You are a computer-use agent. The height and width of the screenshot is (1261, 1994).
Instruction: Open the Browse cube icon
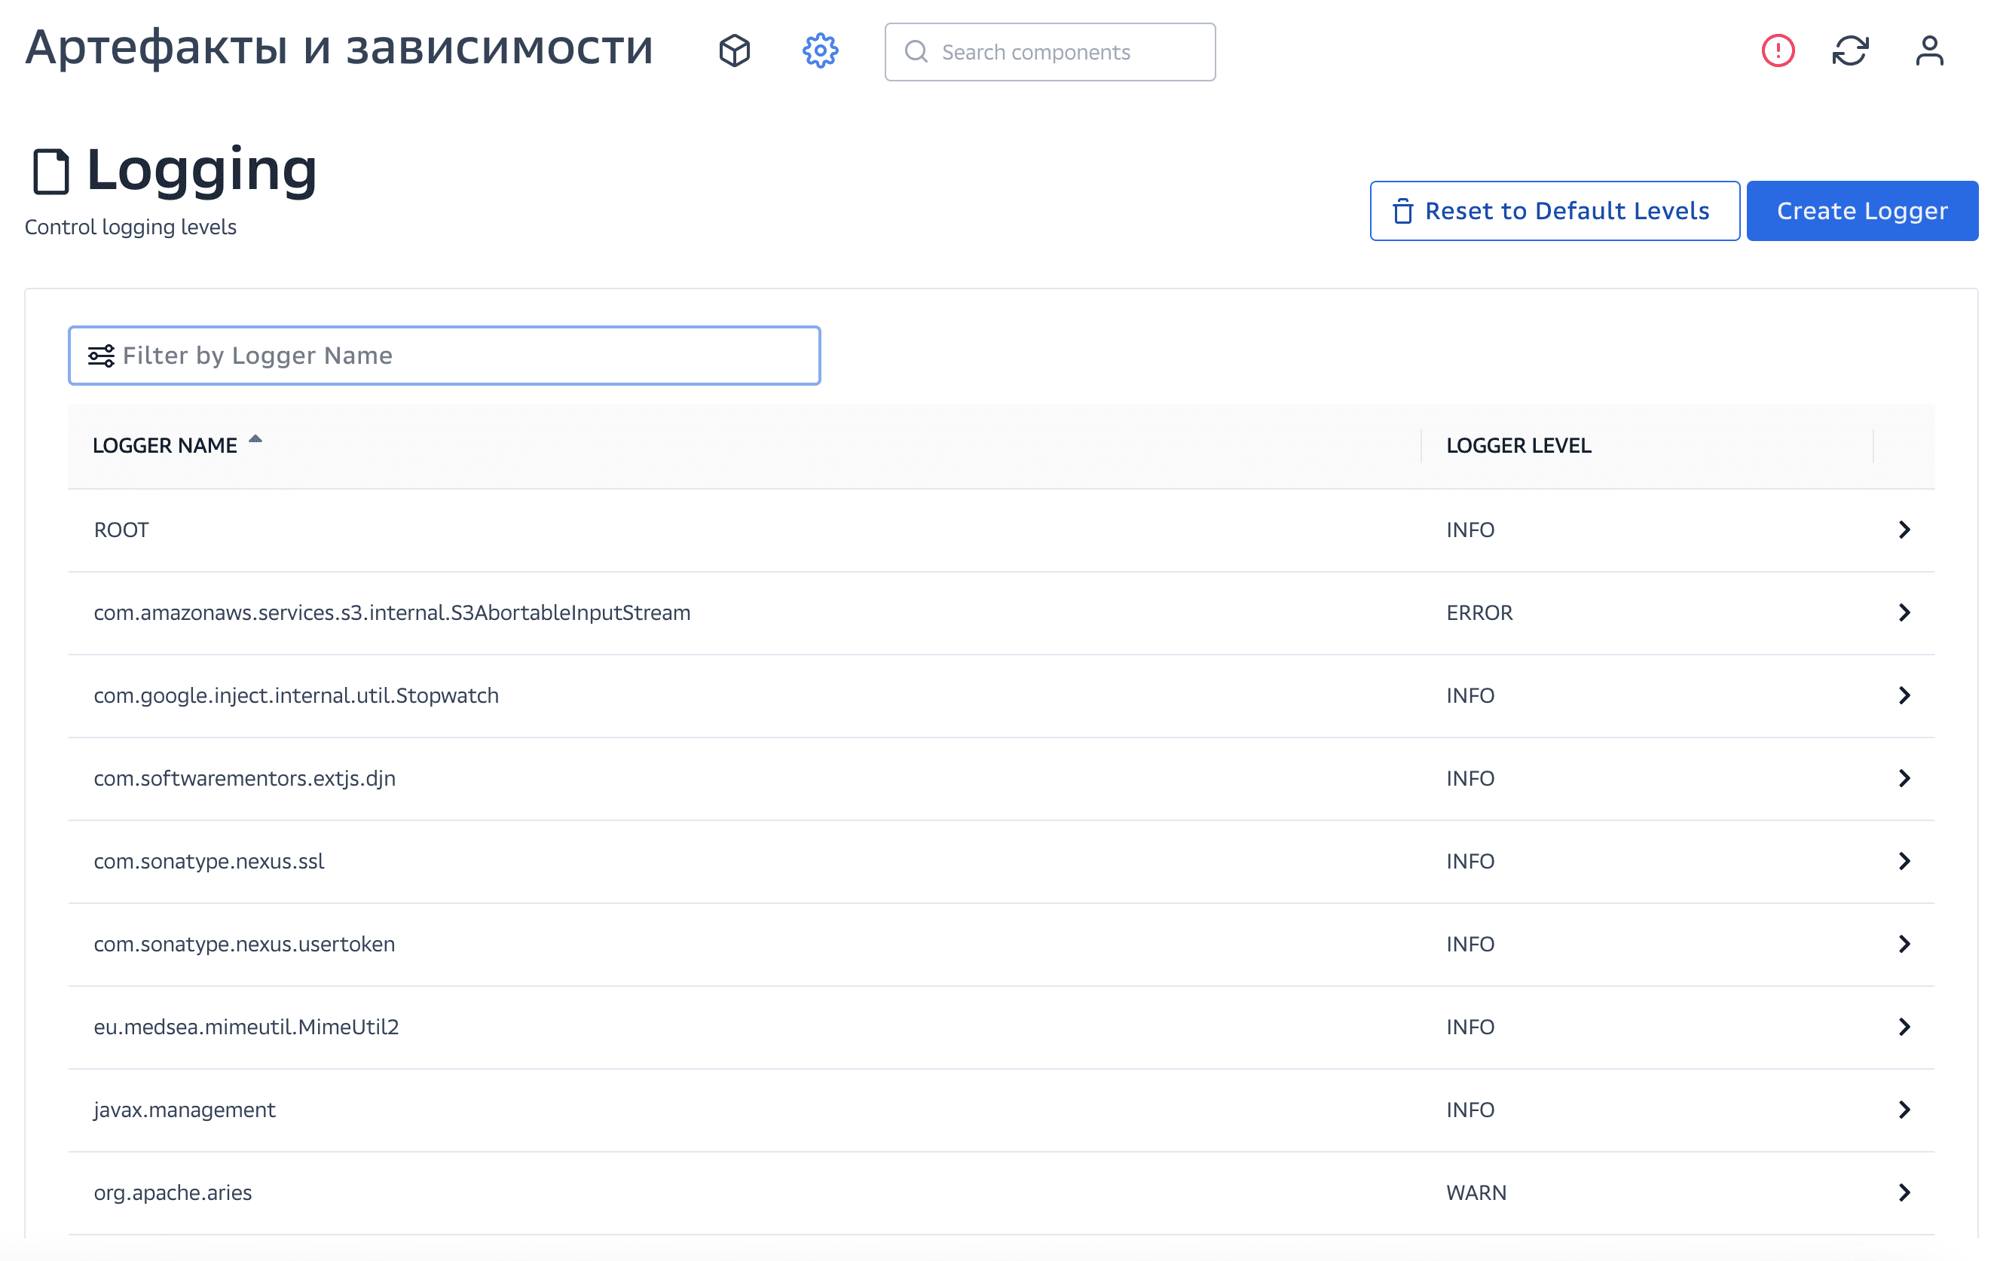pos(734,51)
